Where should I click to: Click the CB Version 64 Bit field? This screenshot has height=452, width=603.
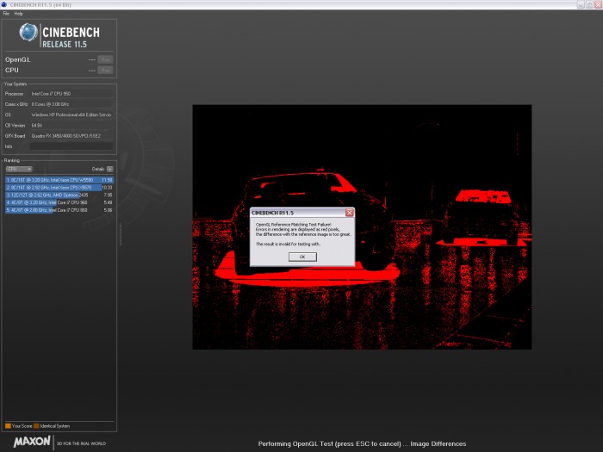[71, 126]
